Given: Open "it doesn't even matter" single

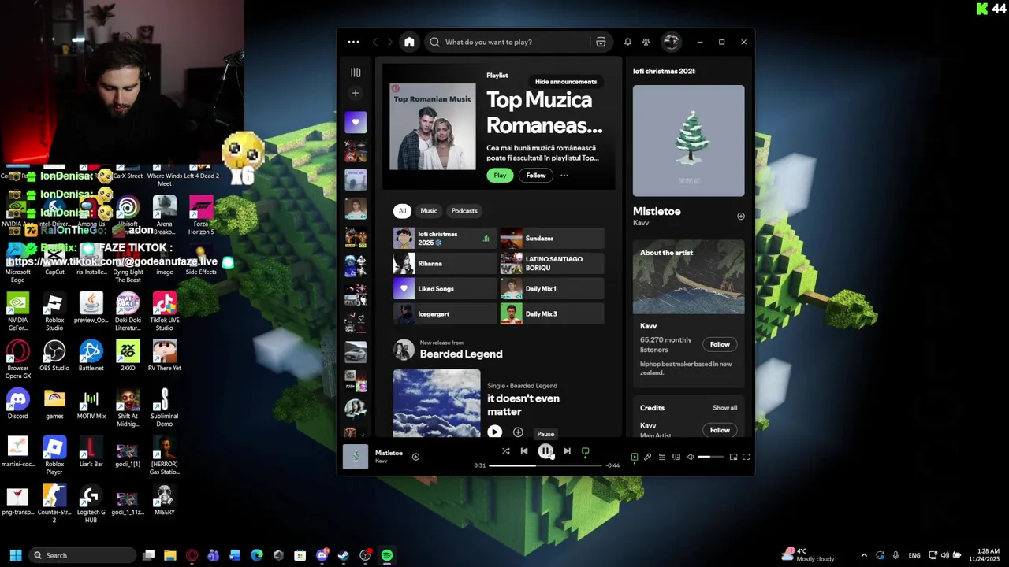Looking at the screenshot, I should tap(523, 405).
